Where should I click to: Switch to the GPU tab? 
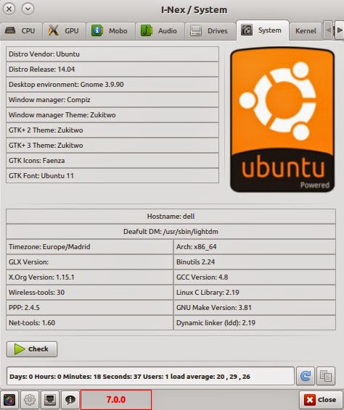[64, 31]
